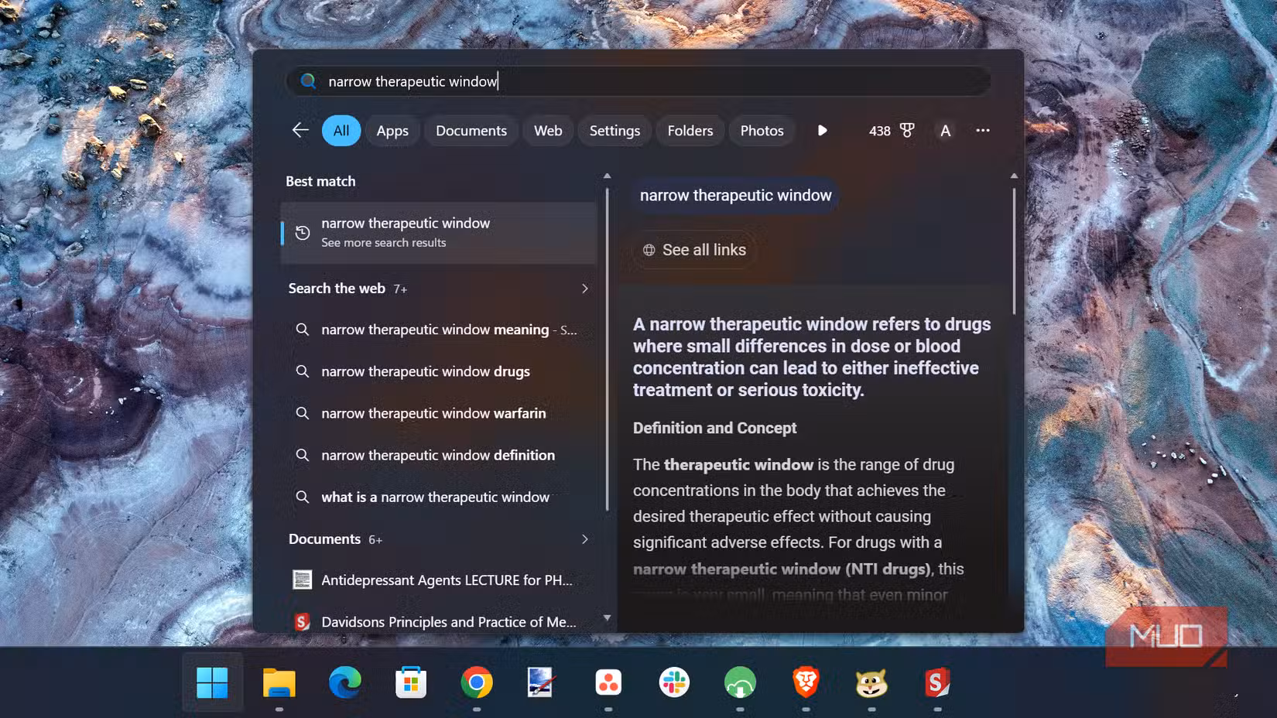Click the globe icon beside See all links
Screen dimensions: 1277x718
pos(649,250)
